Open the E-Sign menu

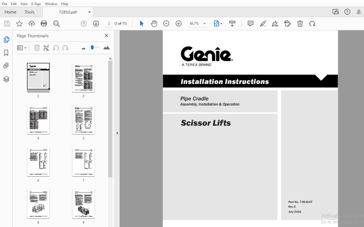[36, 4]
